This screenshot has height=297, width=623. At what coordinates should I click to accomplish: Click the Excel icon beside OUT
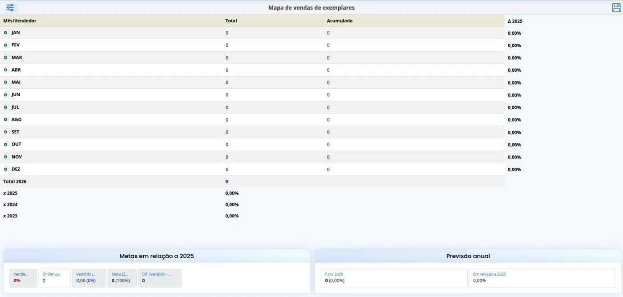tap(6, 144)
